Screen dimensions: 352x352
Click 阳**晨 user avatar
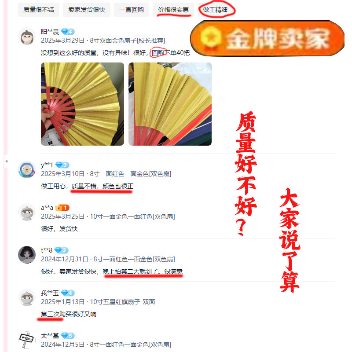pos(27,37)
